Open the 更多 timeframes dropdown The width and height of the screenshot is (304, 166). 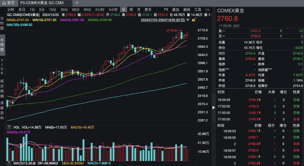pos(148,9)
